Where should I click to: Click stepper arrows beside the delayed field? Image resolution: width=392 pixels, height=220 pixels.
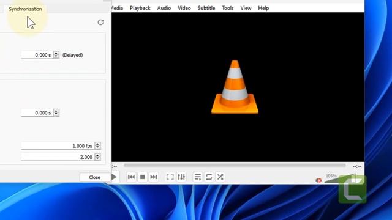pos(56,55)
